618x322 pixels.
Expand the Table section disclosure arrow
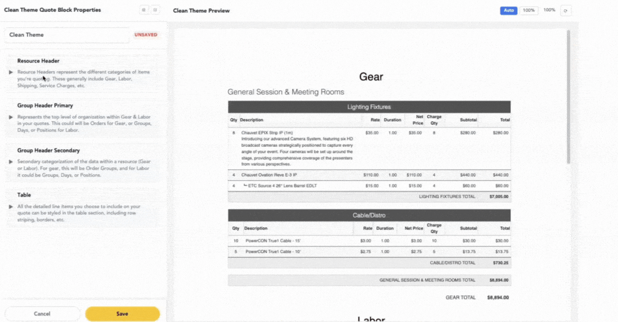coord(11,206)
